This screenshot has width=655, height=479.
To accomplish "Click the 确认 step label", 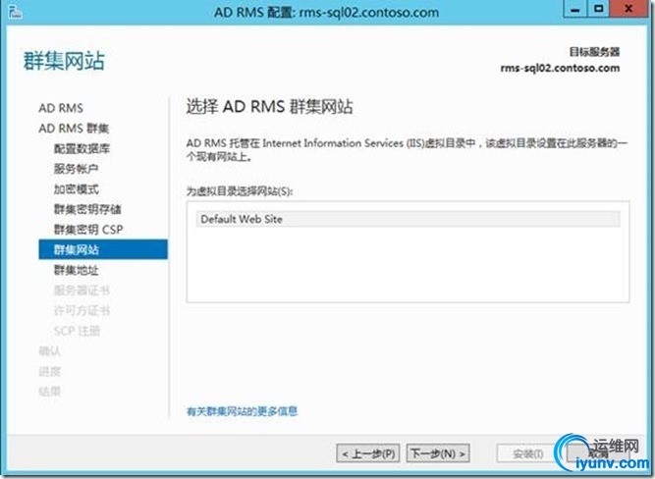I will [50, 351].
